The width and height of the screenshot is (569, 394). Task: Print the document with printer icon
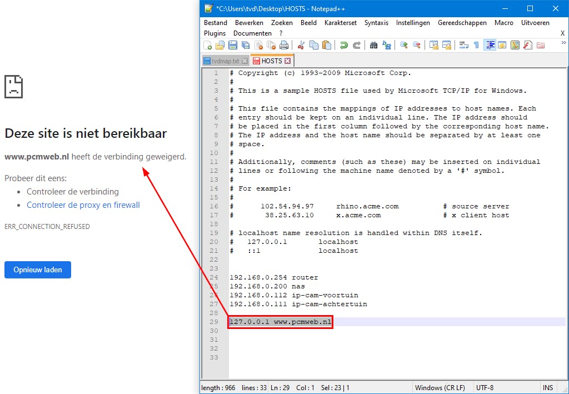pos(284,45)
